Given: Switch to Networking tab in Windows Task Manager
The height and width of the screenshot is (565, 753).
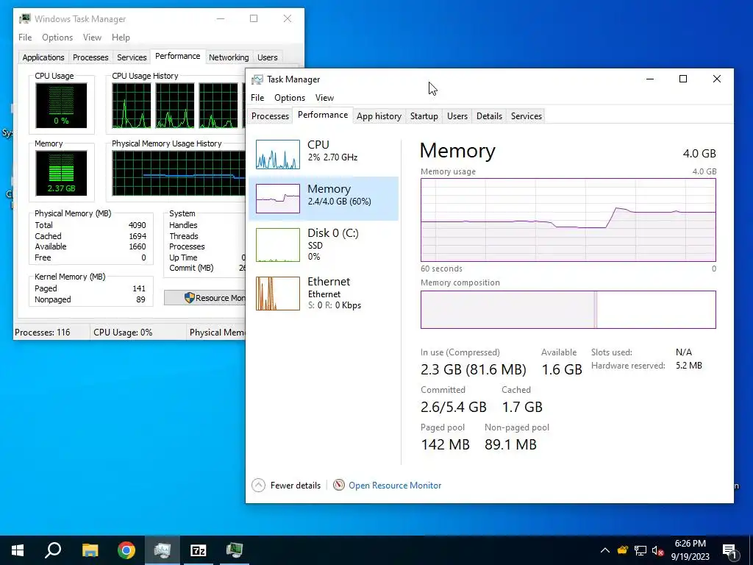Looking at the screenshot, I should pos(229,57).
